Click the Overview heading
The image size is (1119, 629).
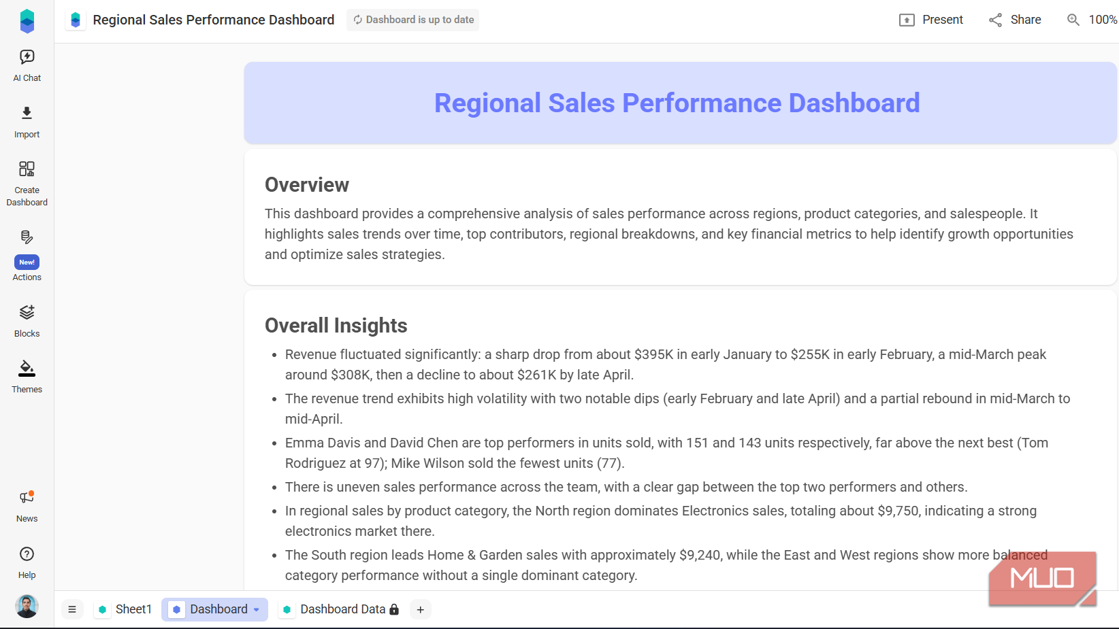click(x=307, y=185)
